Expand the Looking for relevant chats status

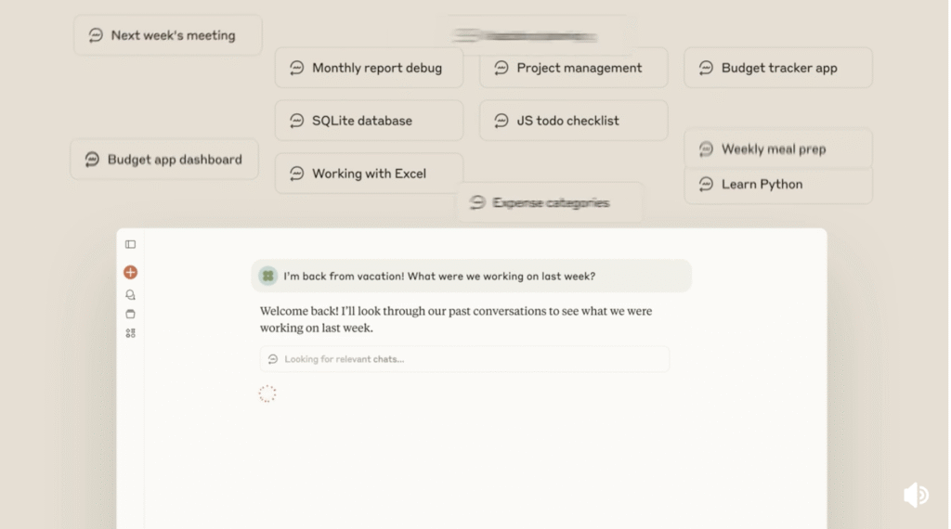point(464,359)
